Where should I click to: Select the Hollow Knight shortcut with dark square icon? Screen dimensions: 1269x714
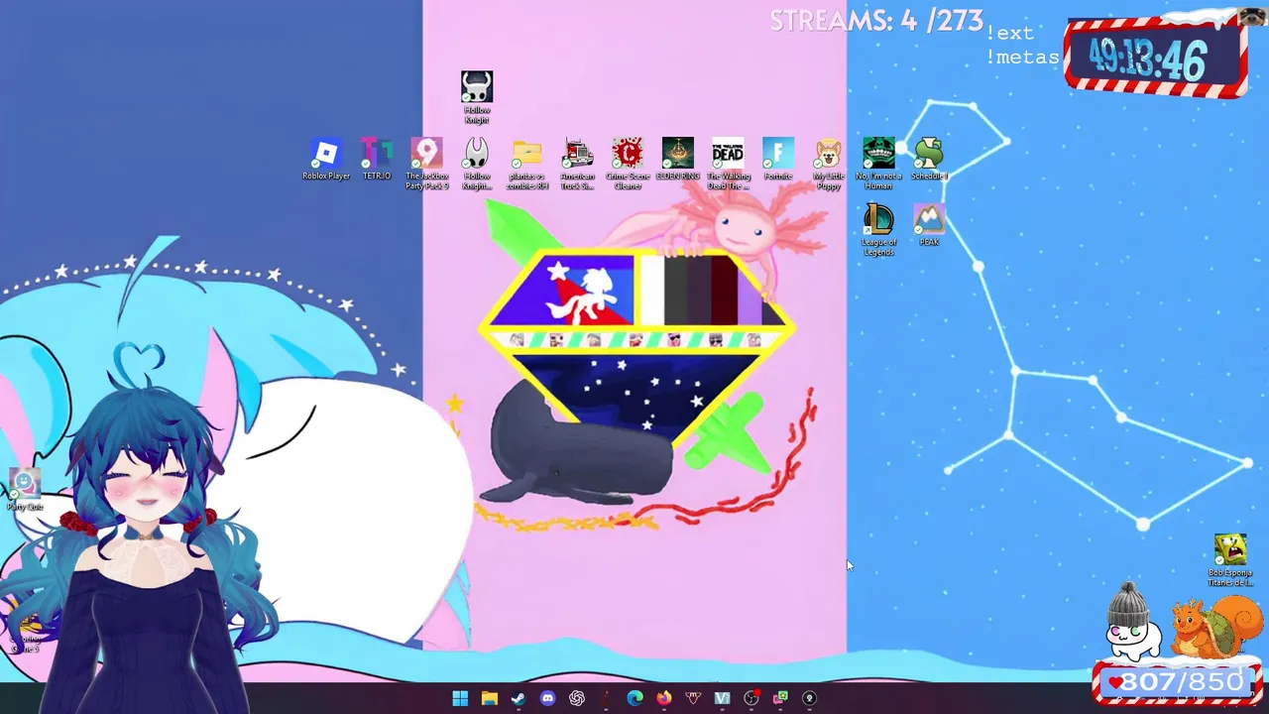pos(477,97)
